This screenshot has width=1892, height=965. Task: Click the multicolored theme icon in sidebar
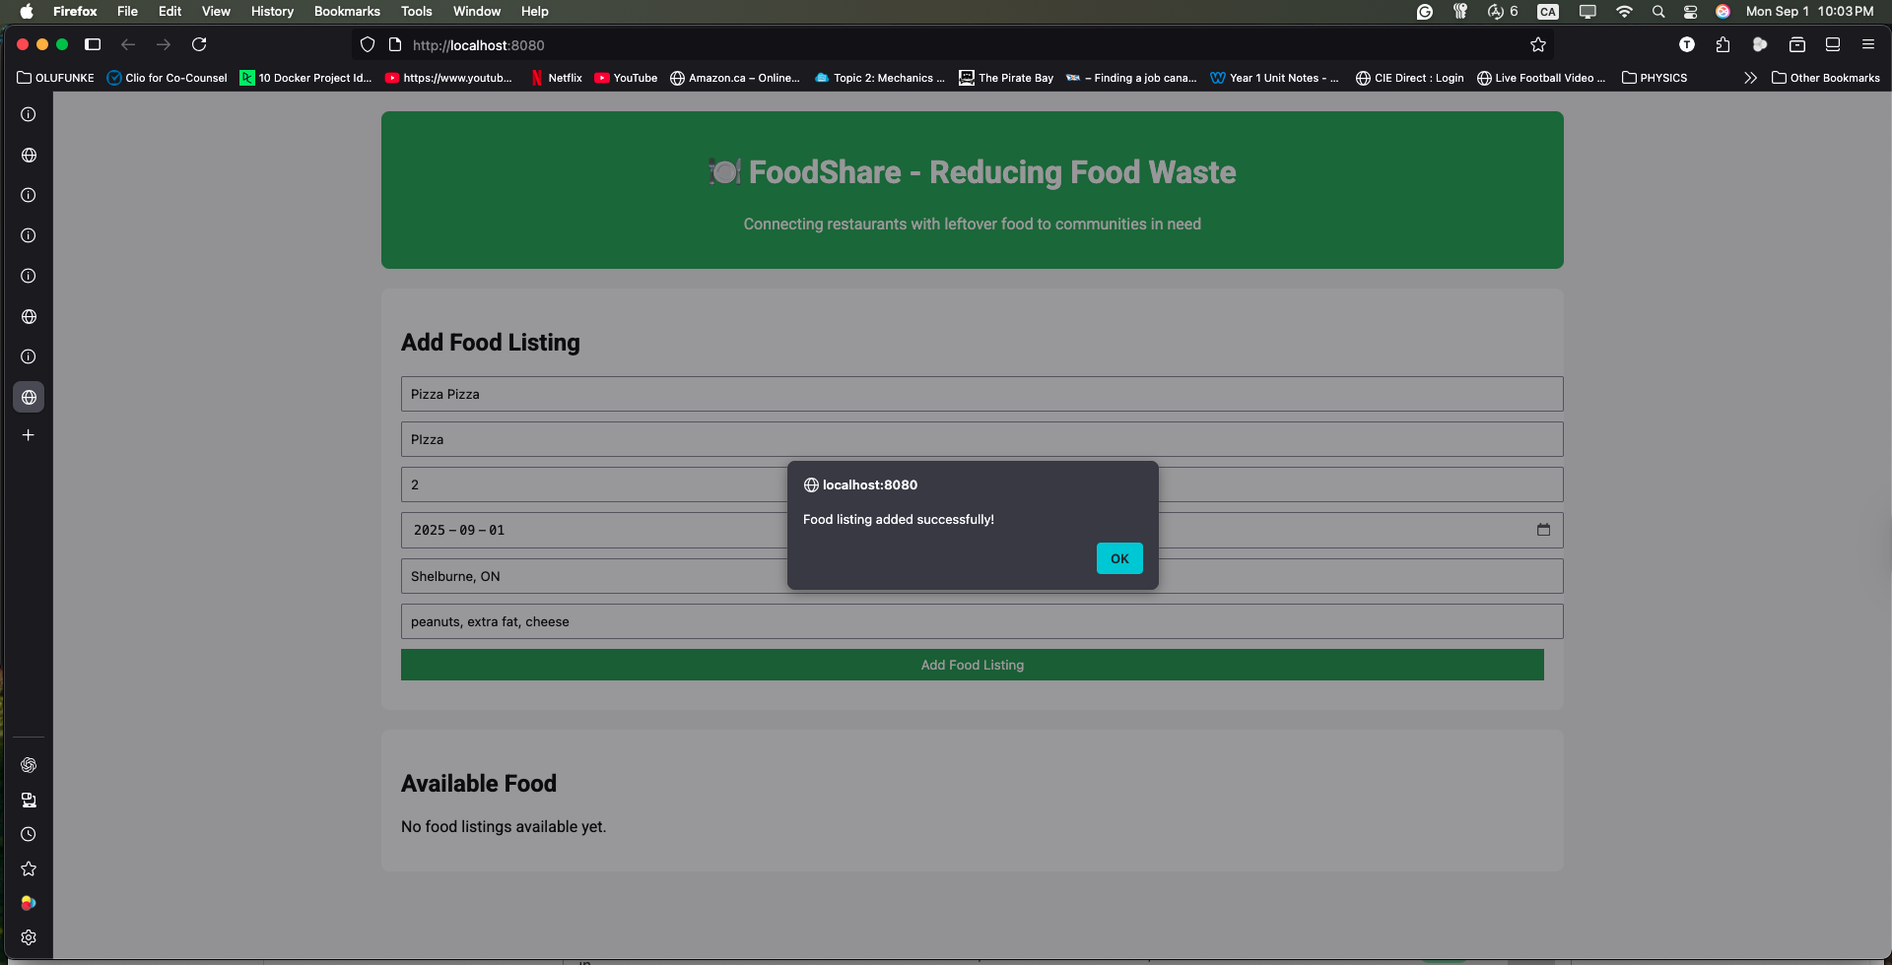29,903
